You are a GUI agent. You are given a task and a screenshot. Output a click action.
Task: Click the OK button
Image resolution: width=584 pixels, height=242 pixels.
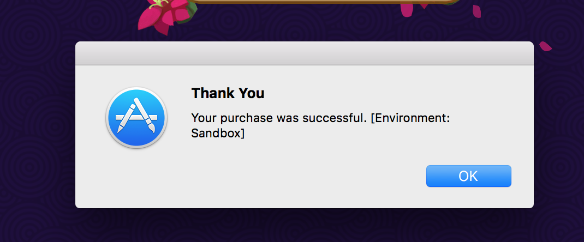[x=468, y=176]
